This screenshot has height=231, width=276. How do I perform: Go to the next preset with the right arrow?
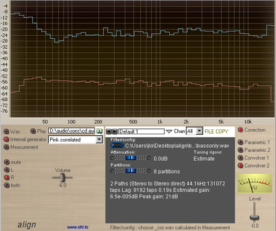pyautogui.click(x=115, y=131)
